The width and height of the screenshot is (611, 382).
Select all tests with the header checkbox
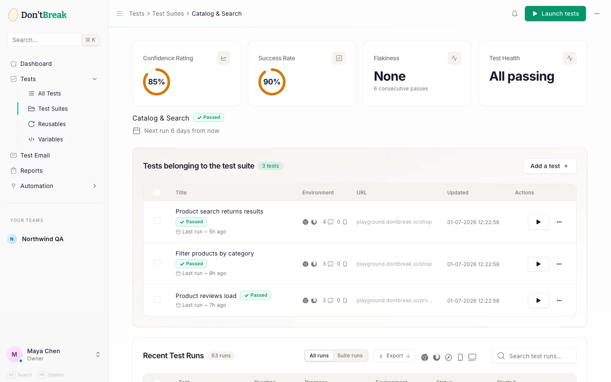pyautogui.click(x=157, y=193)
